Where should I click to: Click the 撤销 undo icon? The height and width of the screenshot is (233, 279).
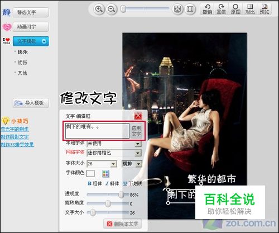[x=207, y=9]
